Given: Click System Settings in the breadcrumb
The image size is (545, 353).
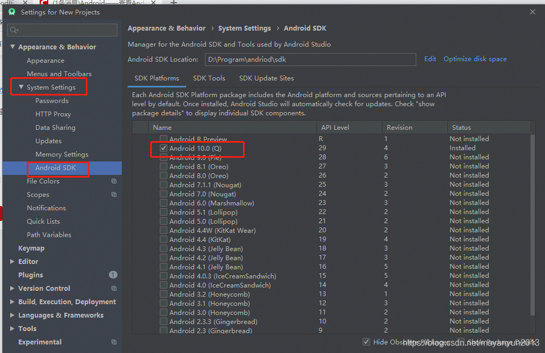Looking at the screenshot, I should [x=245, y=28].
